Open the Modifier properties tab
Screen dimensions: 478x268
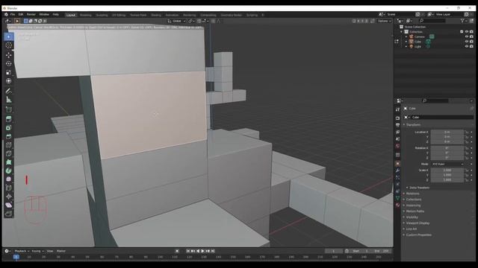pyautogui.click(x=397, y=170)
